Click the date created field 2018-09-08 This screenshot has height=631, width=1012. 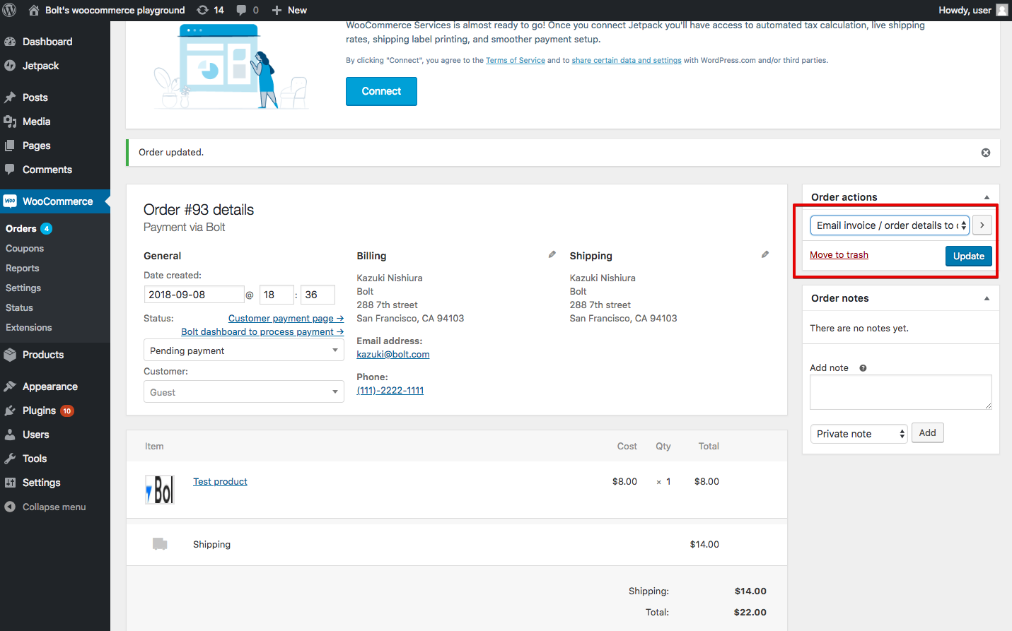tap(194, 295)
